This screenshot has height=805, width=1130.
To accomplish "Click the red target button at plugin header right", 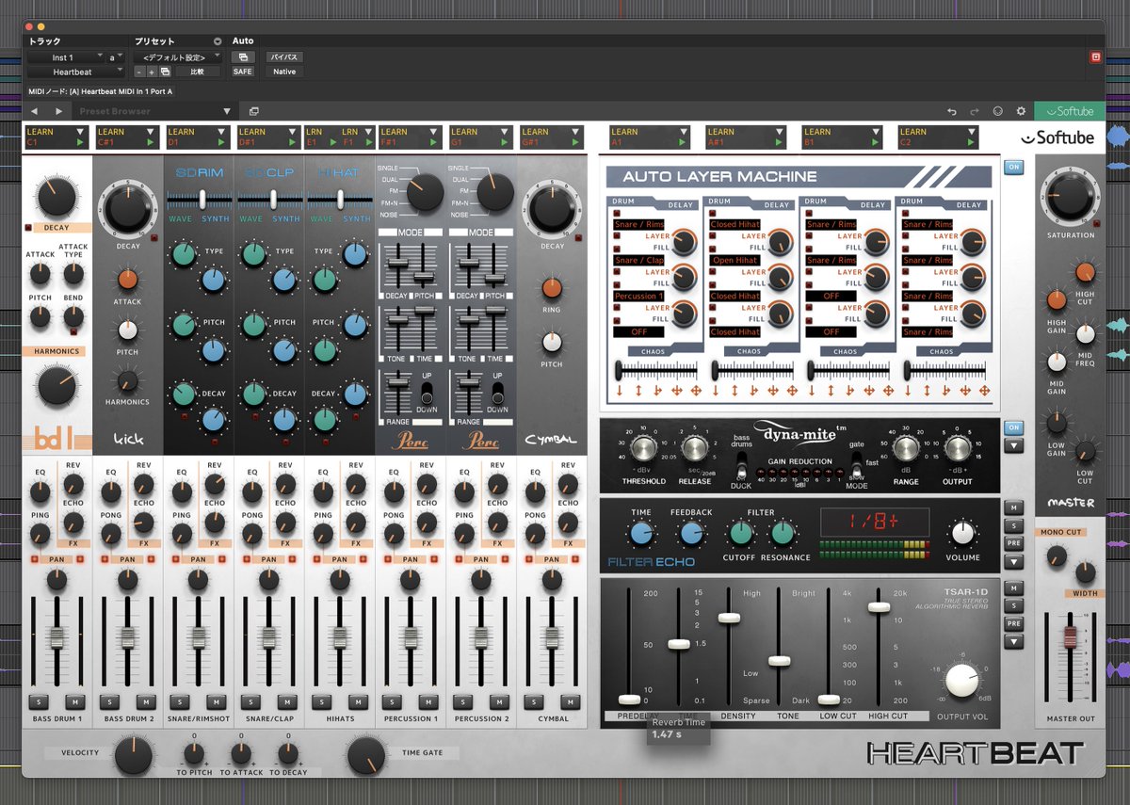I will point(1095,56).
